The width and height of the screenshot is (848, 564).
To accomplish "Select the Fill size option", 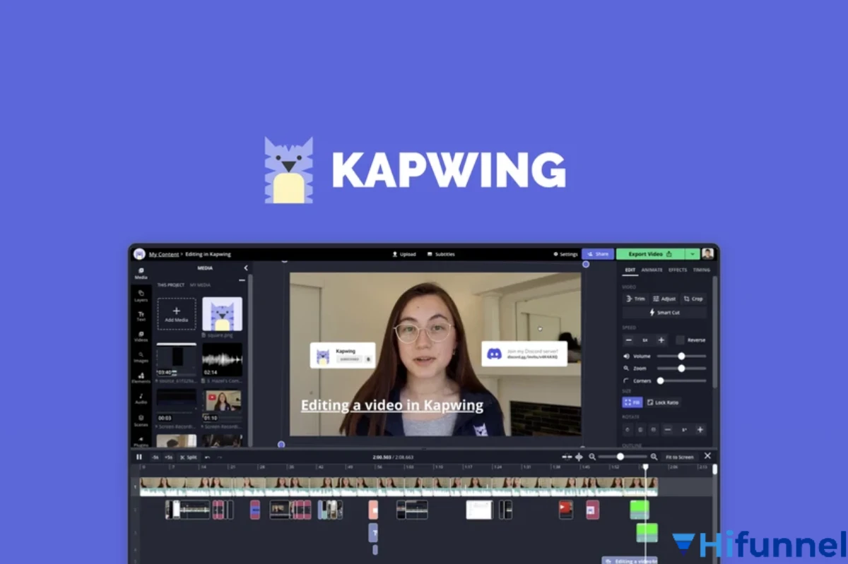I will (632, 402).
